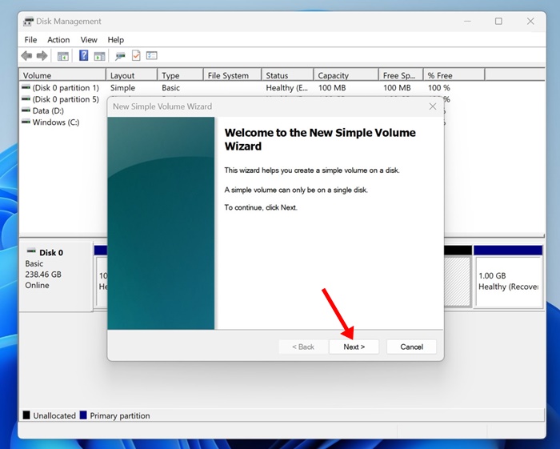Sort by the Free Sp... column header
Screen dimensions: 560x449
pyautogui.click(x=401, y=75)
